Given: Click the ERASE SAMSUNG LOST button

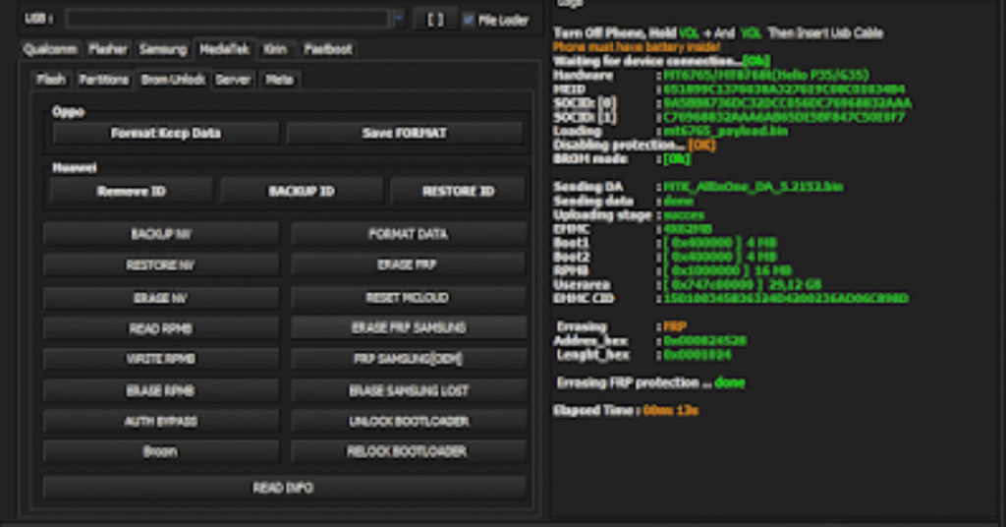Looking at the screenshot, I should pos(409,390).
